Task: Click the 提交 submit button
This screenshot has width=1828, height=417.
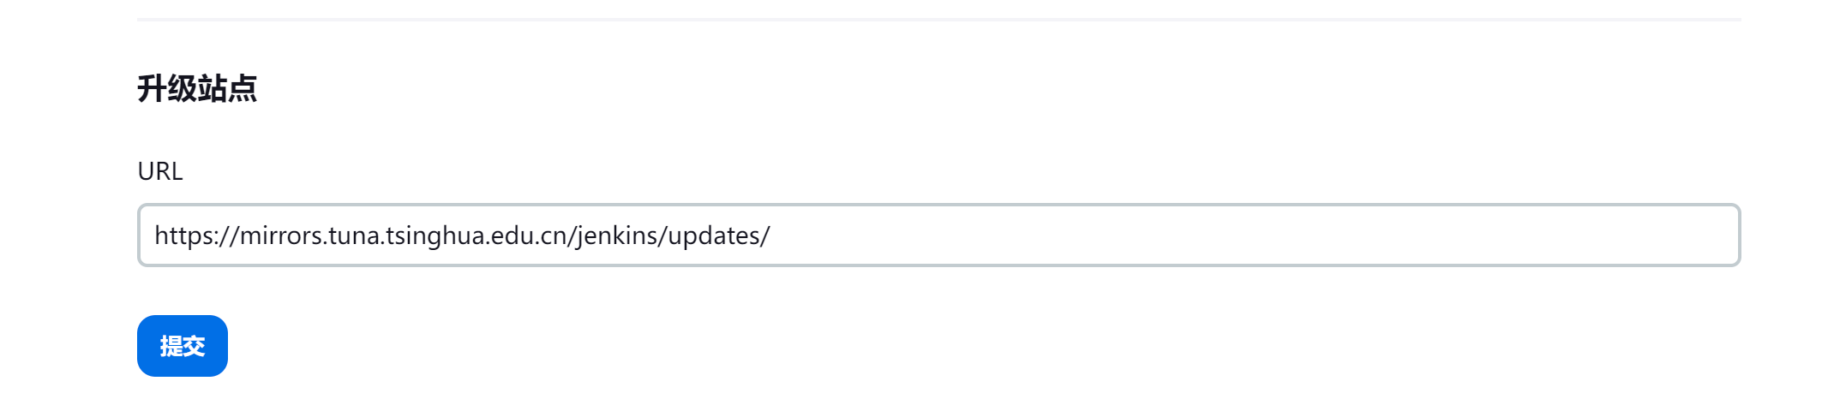Action: 182,346
